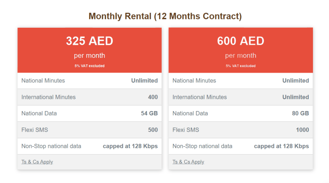Click International Minutes 400 row
The width and height of the screenshot is (329, 183).
coord(90,97)
